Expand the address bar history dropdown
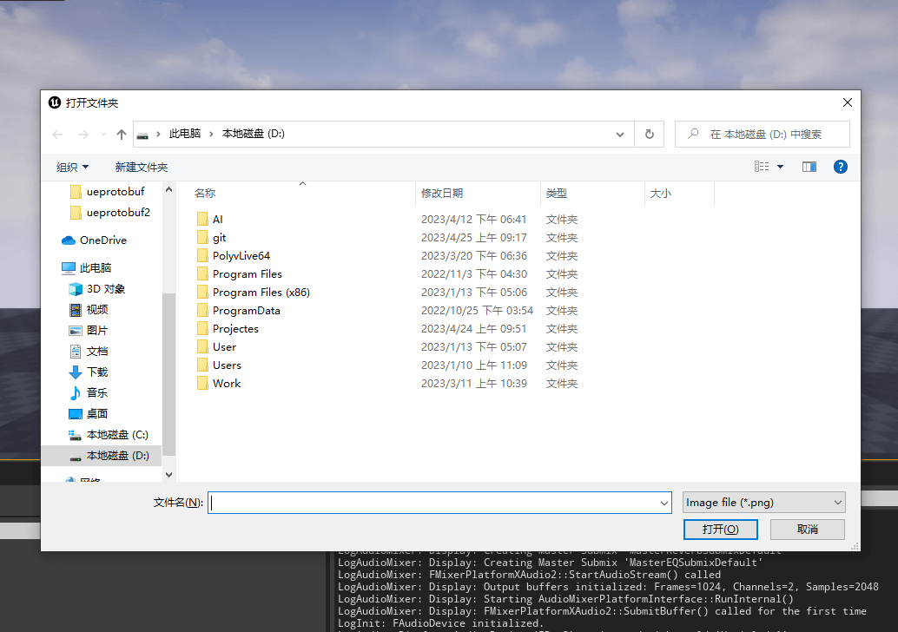This screenshot has height=632, width=898. pyautogui.click(x=620, y=135)
